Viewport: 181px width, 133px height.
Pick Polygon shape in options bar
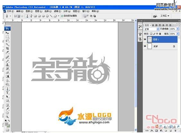pos(47,16)
